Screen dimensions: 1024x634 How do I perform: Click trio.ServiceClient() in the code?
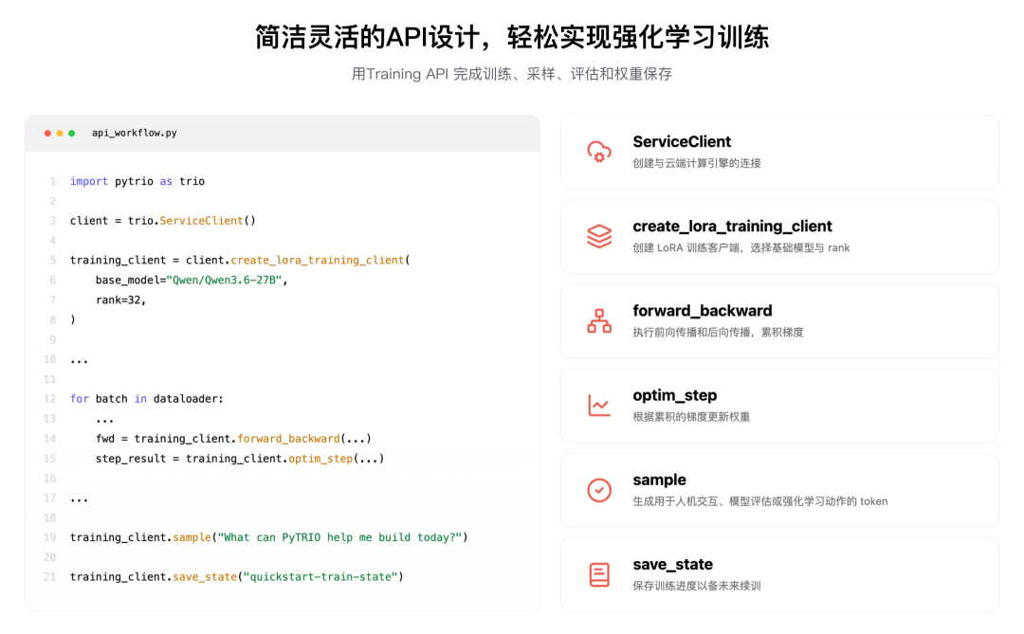click(x=192, y=221)
